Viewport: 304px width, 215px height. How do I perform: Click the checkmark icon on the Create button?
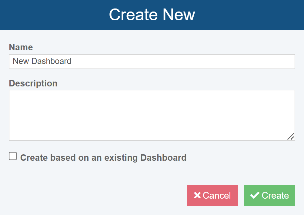click(x=255, y=196)
